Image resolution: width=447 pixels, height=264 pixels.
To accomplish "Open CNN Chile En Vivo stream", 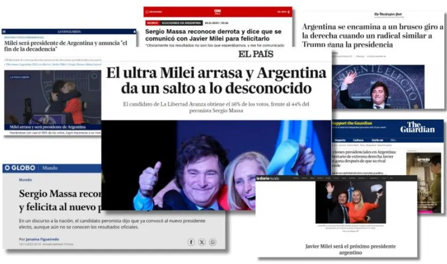I will pyautogui.click(x=283, y=12).
